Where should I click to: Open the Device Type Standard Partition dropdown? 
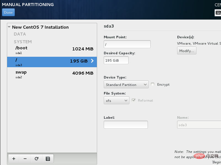(126, 84)
